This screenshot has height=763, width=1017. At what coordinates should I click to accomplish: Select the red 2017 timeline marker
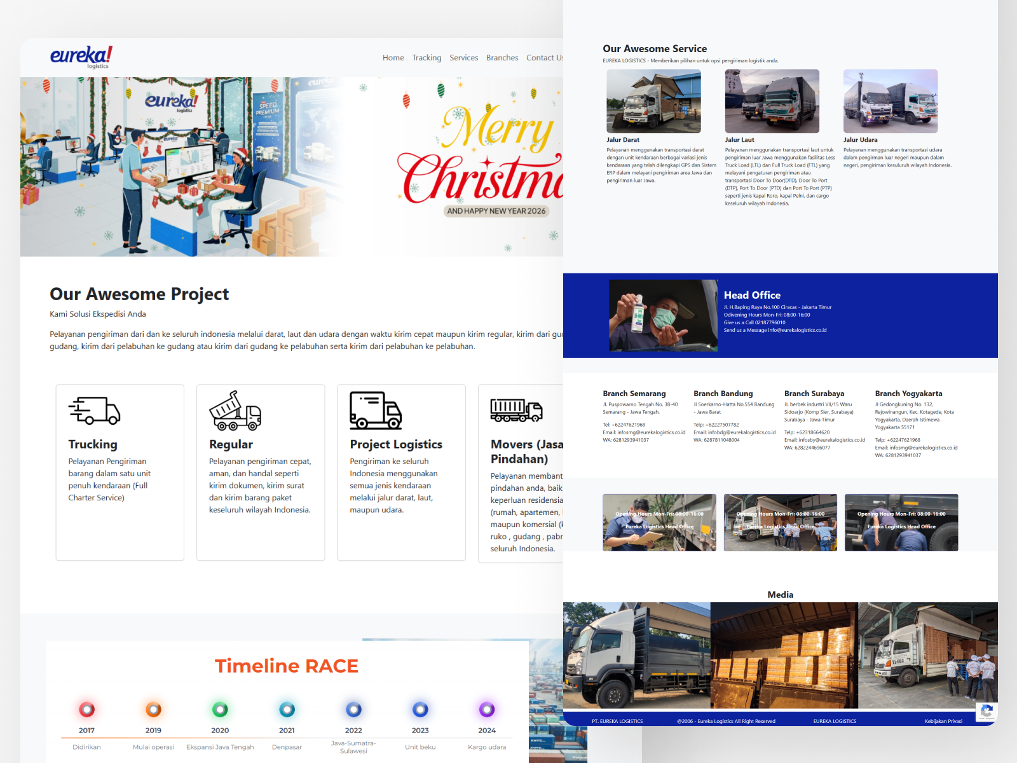coord(86,709)
